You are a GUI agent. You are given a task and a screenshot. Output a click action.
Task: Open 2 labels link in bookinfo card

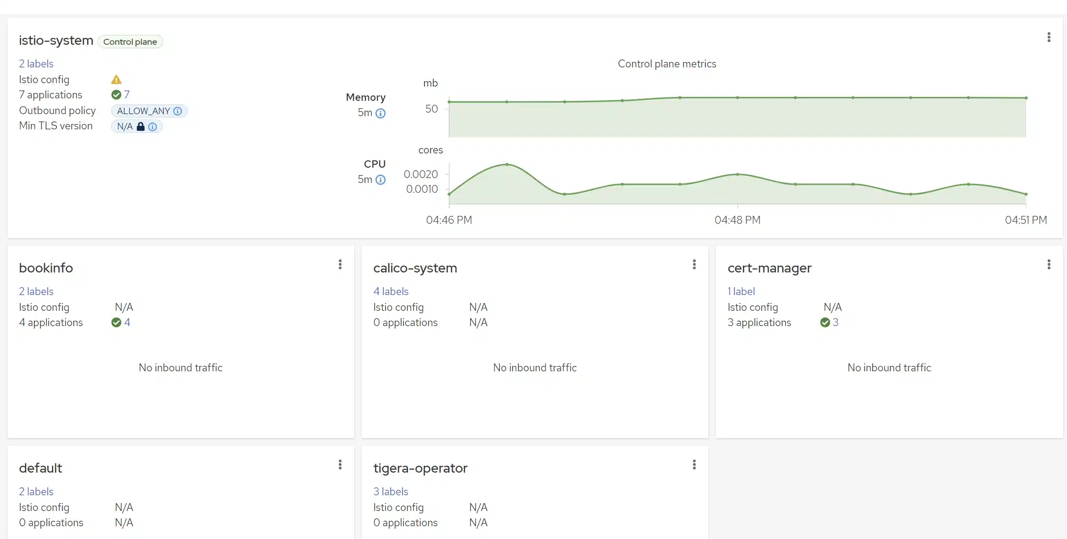36,292
